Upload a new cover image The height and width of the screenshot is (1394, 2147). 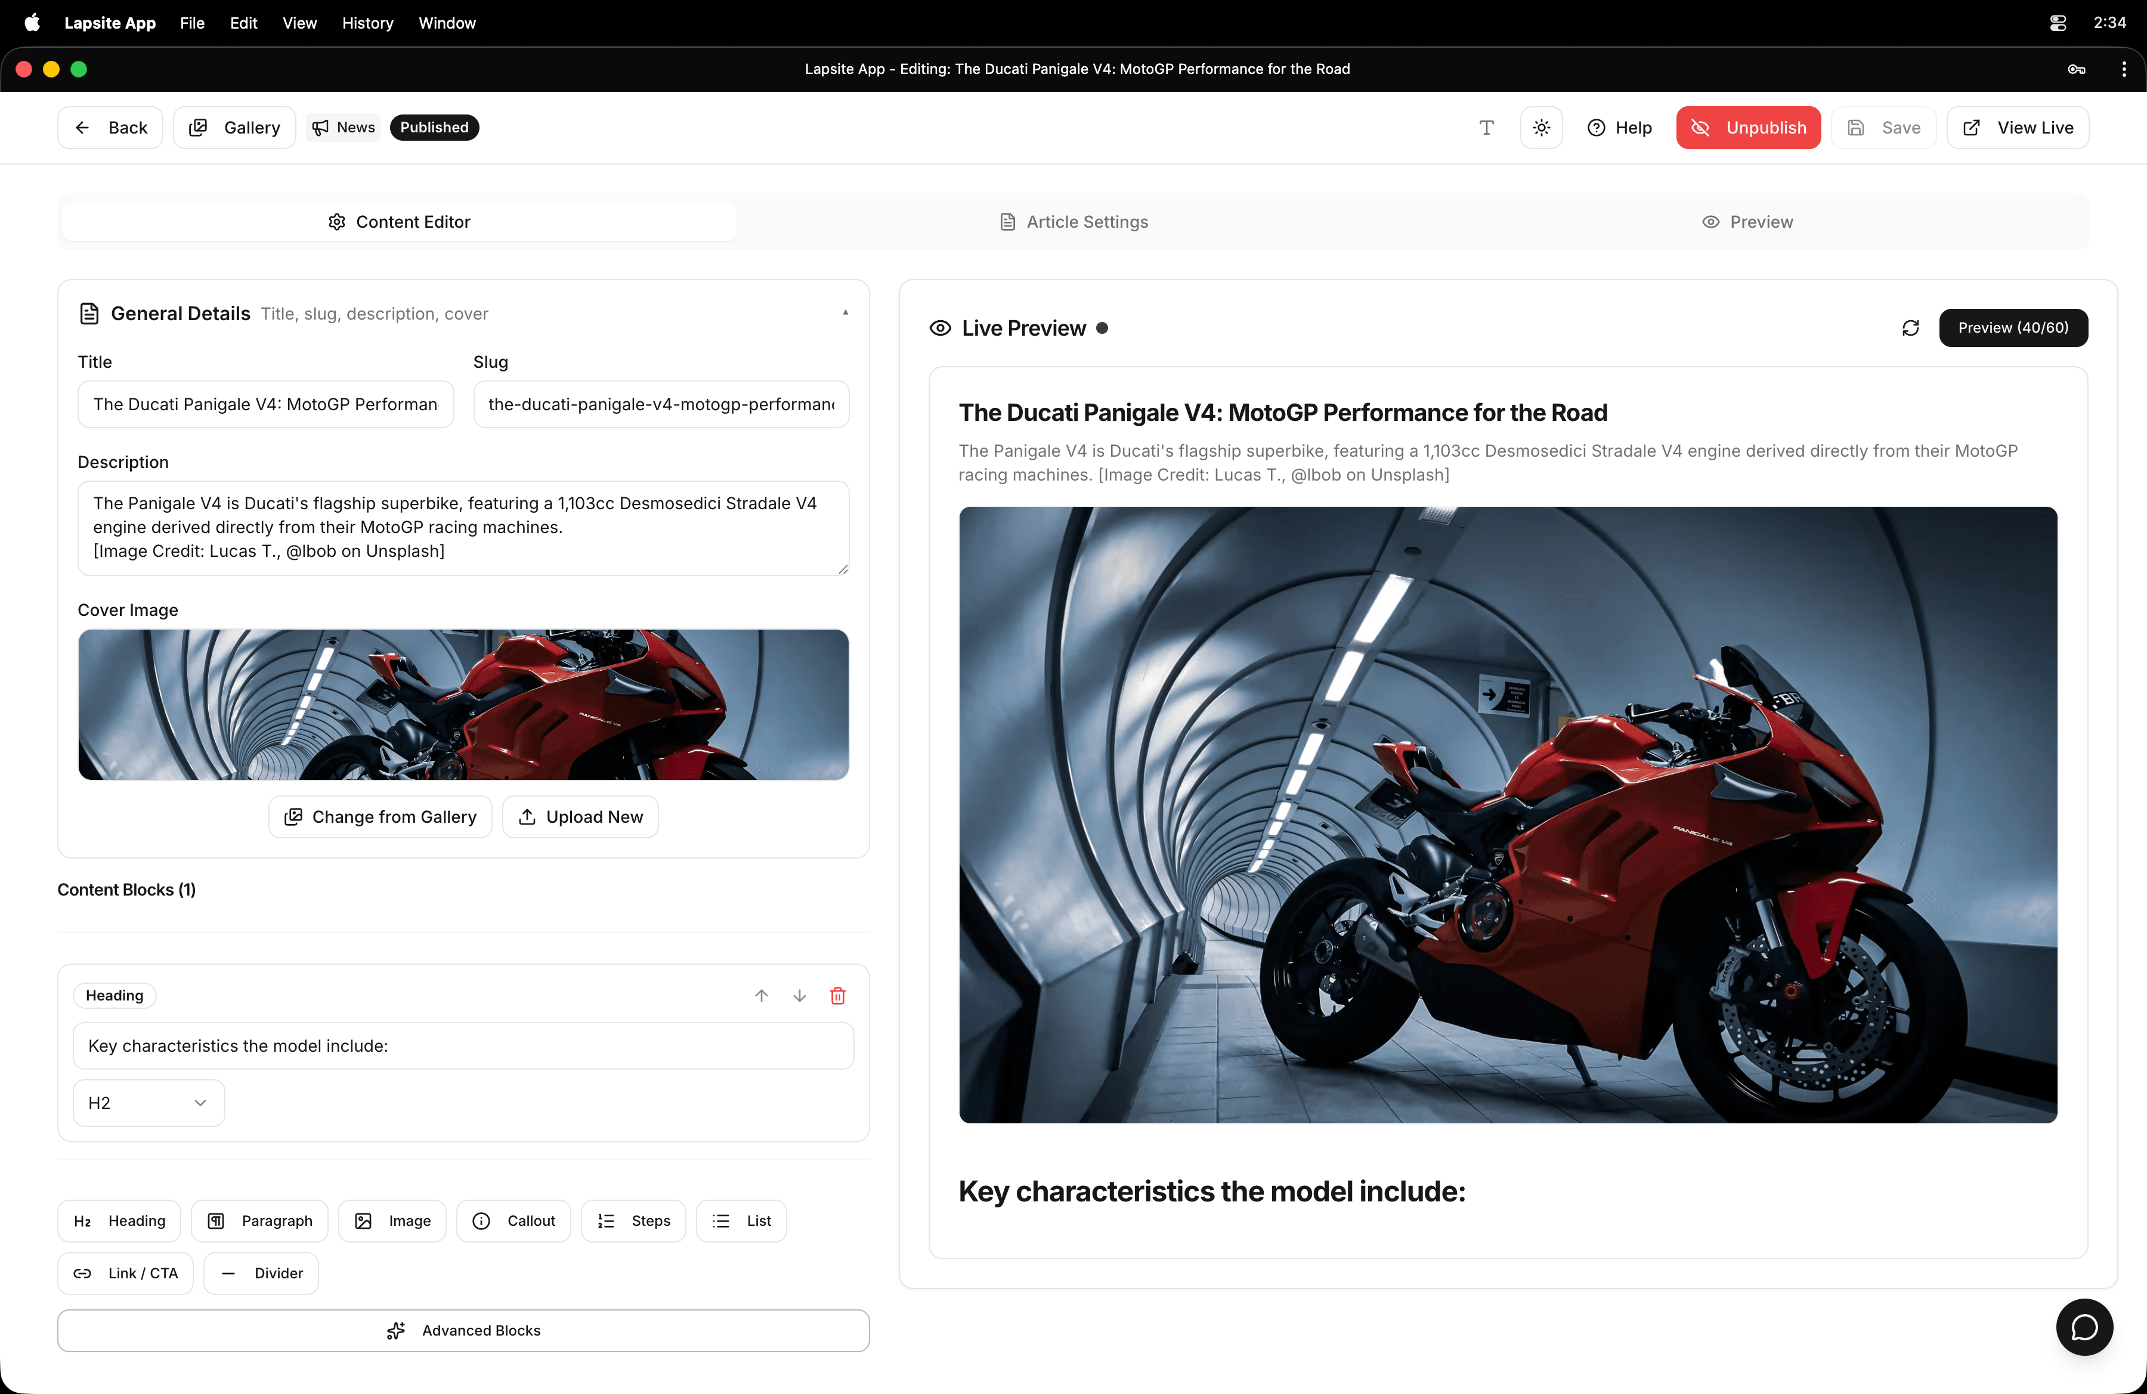click(x=580, y=817)
